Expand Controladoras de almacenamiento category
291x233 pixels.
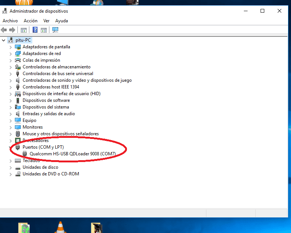pos(10,67)
